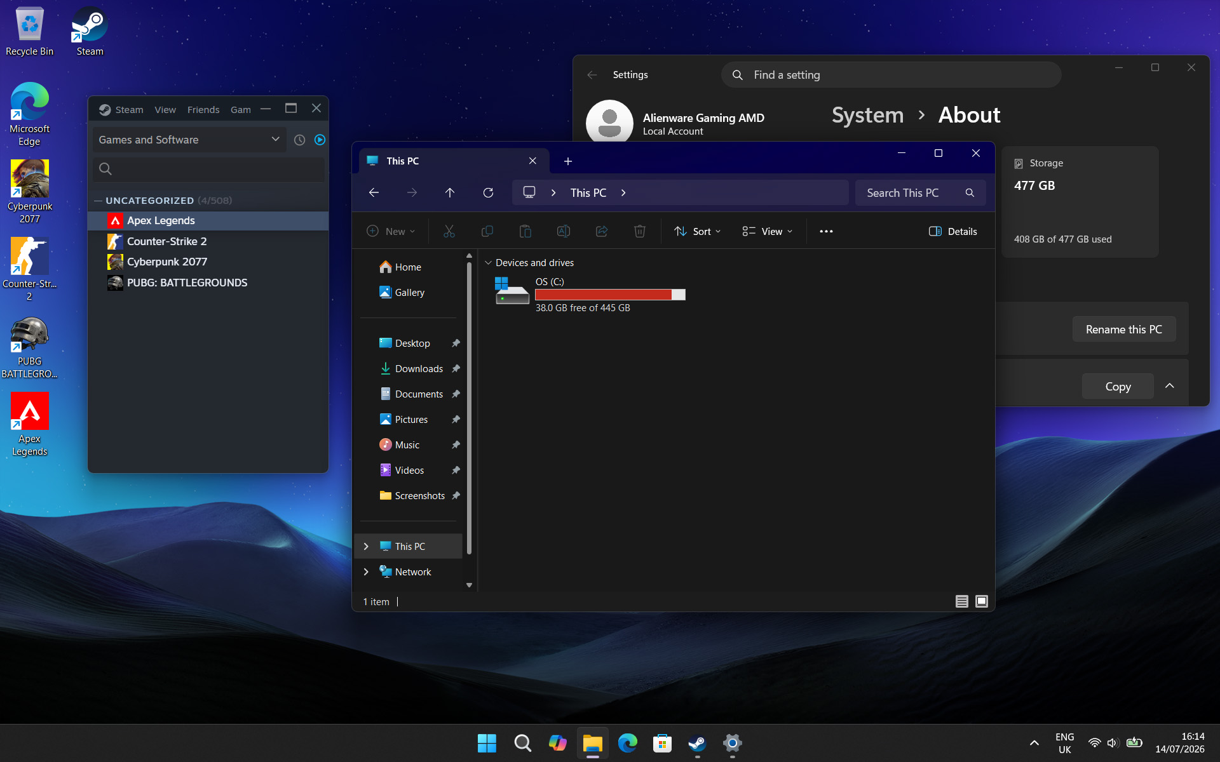Click System breadcrumb in Settings

pyautogui.click(x=868, y=115)
